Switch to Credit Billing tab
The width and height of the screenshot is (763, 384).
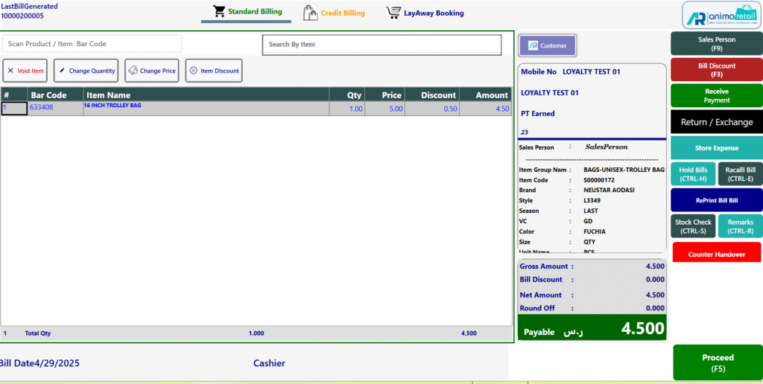click(343, 13)
